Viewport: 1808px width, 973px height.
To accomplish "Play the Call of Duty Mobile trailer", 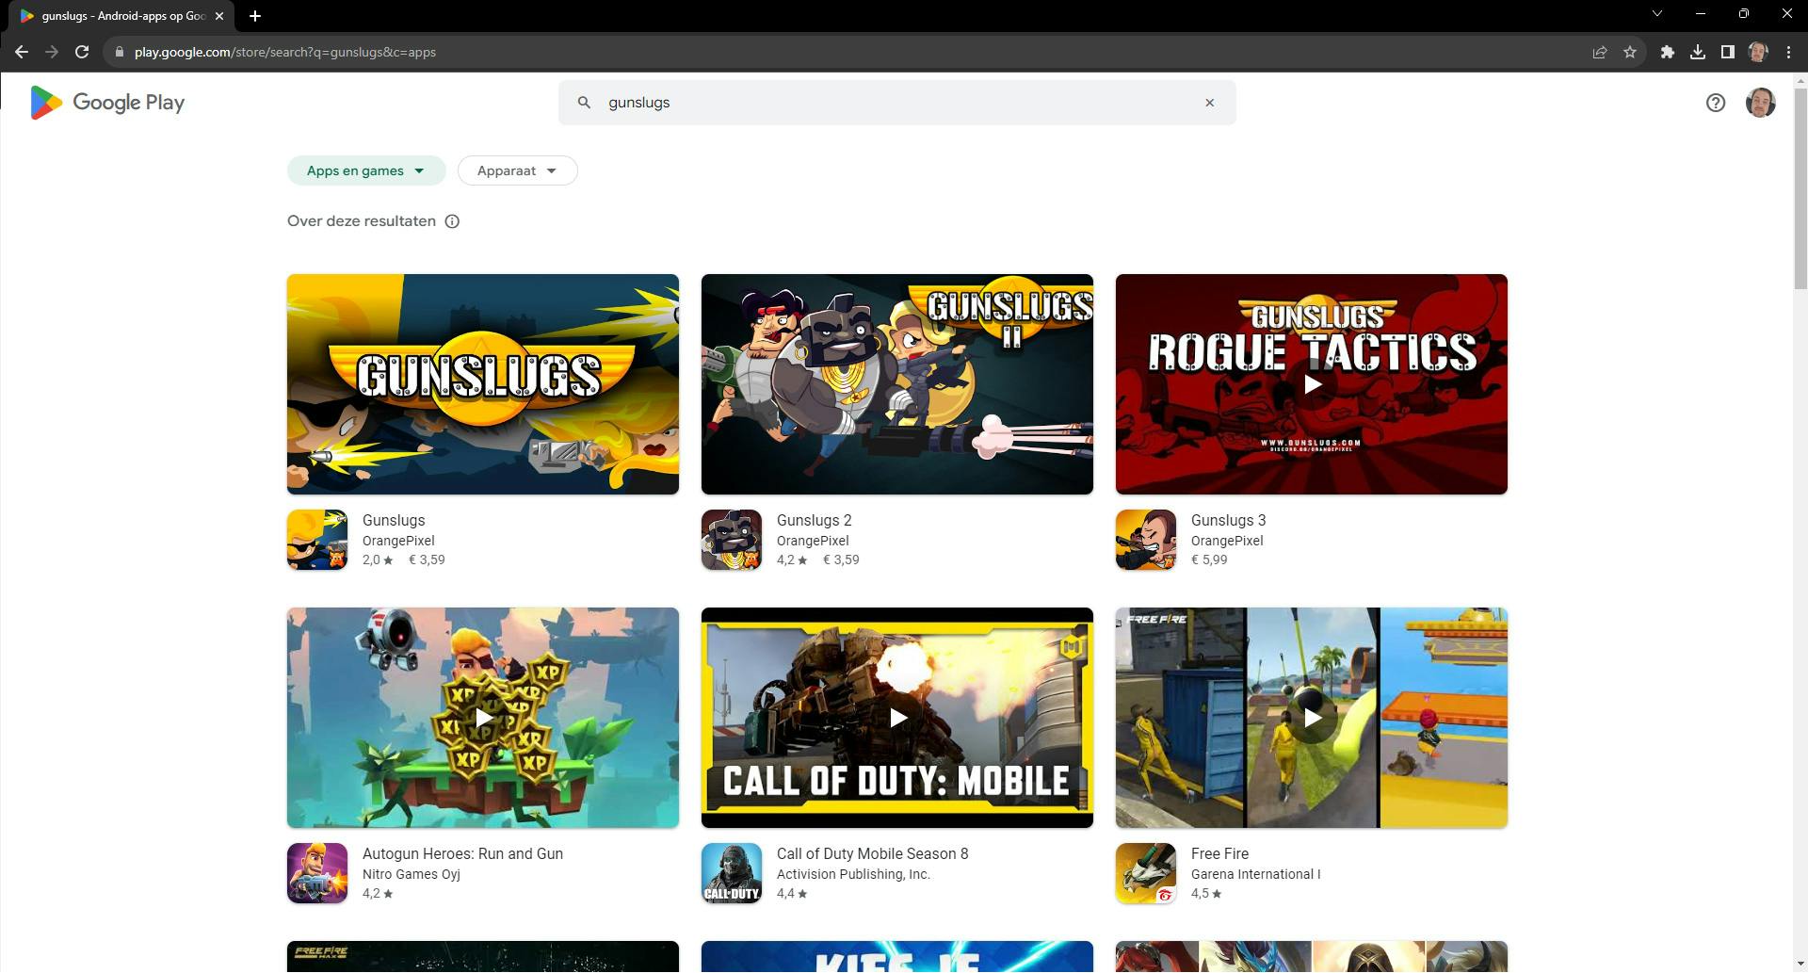I will click(x=897, y=718).
